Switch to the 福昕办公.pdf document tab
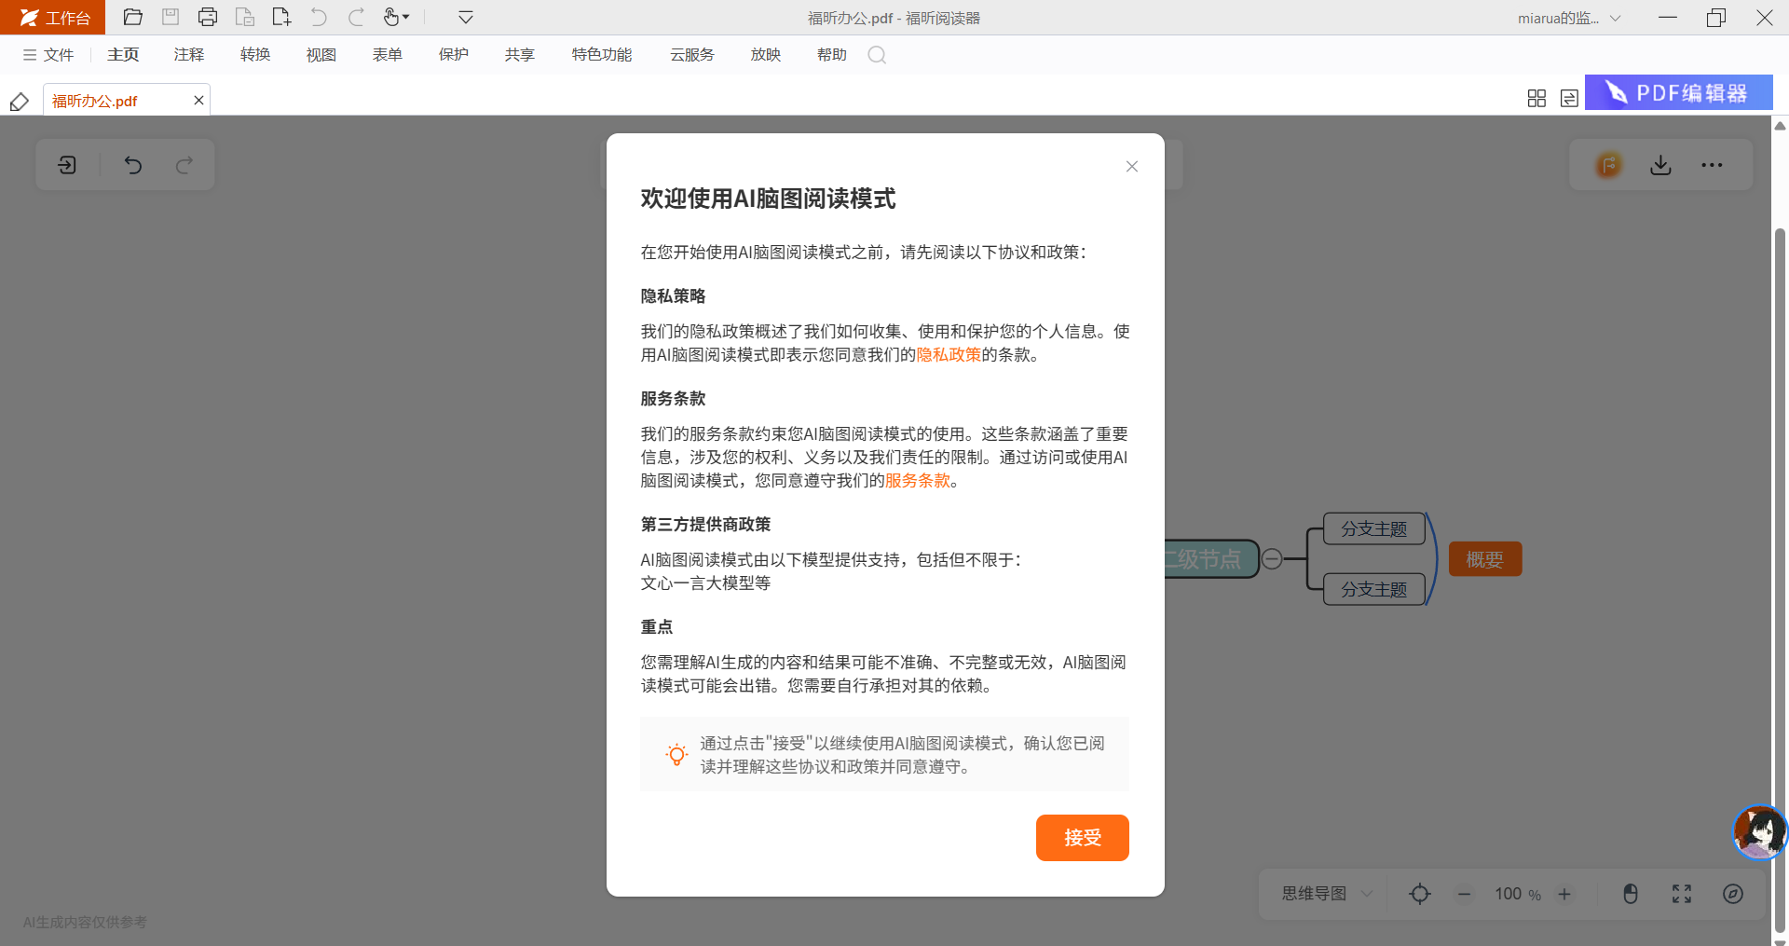 pyautogui.click(x=95, y=101)
